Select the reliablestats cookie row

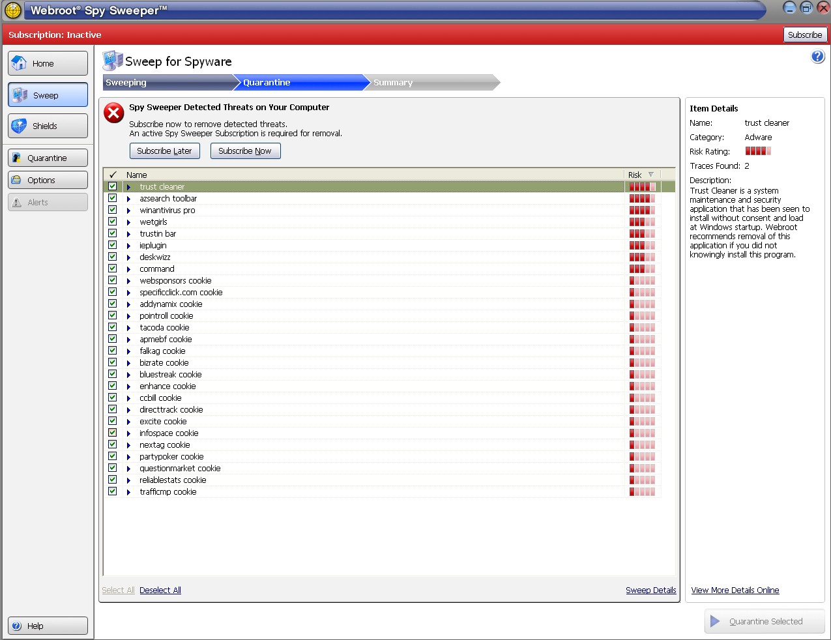pyautogui.click(x=382, y=480)
